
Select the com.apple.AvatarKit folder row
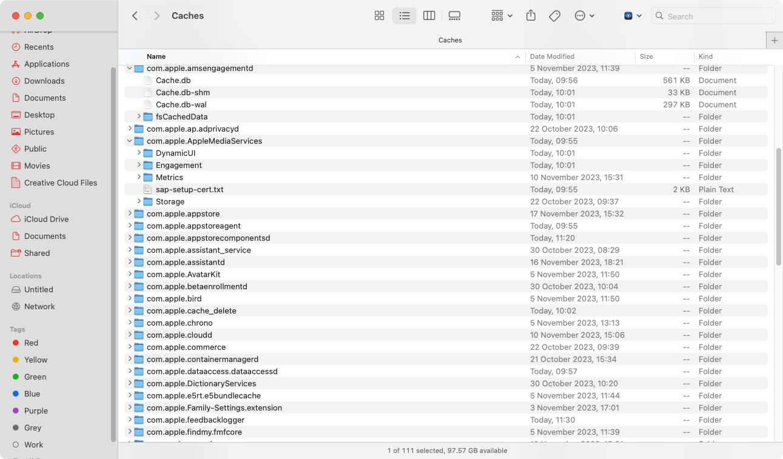coord(446,274)
